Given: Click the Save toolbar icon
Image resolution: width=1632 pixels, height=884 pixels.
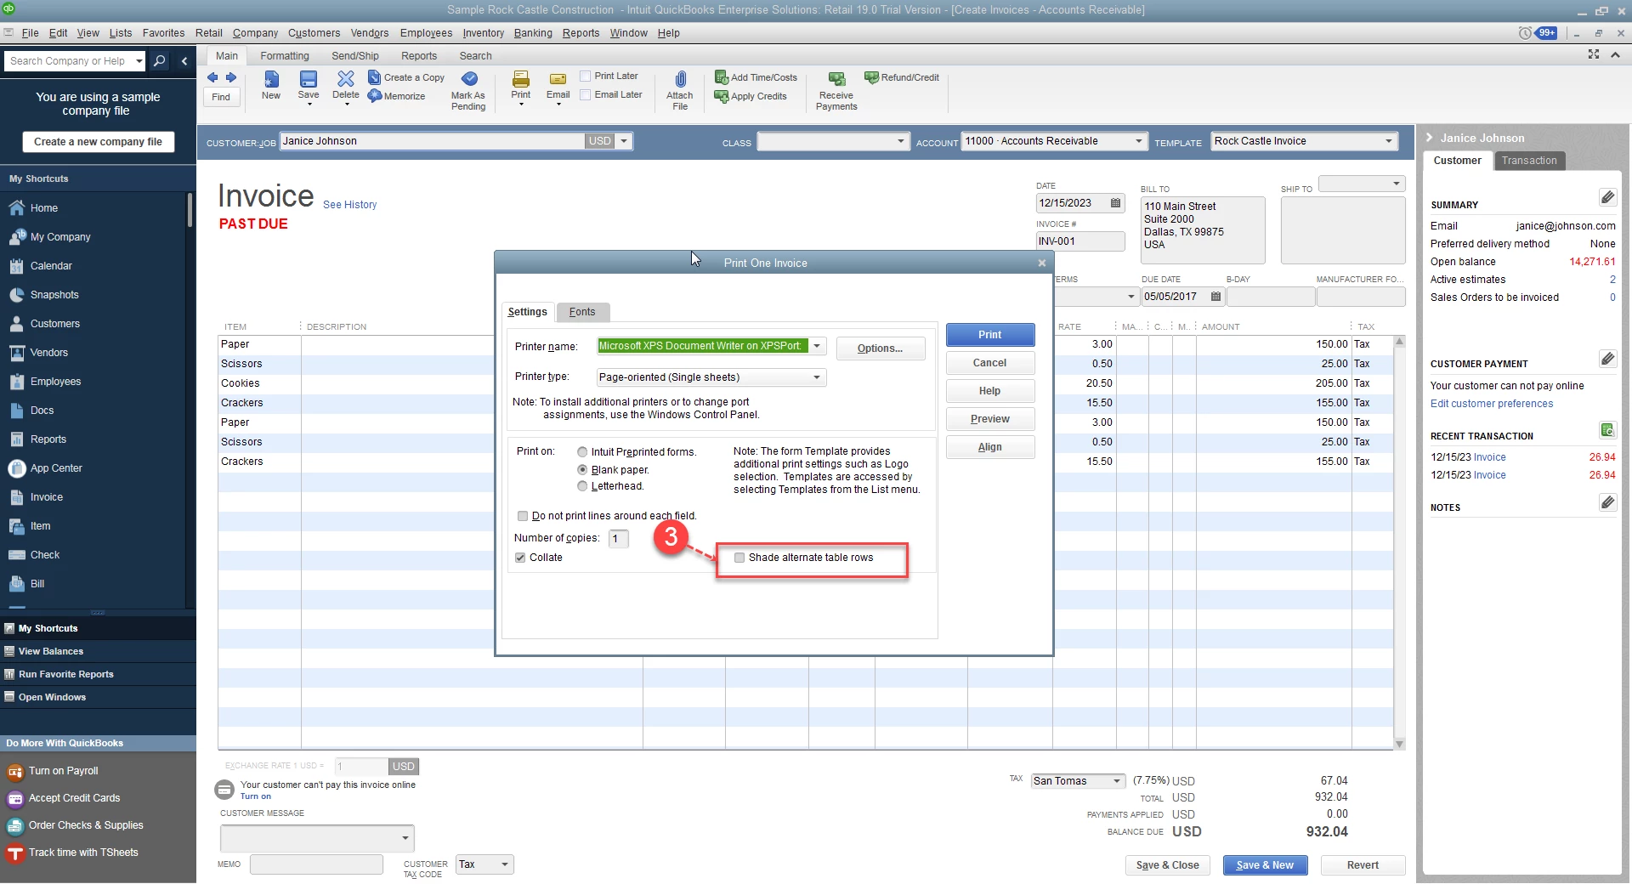Looking at the screenshot, I should click(309, 79).
